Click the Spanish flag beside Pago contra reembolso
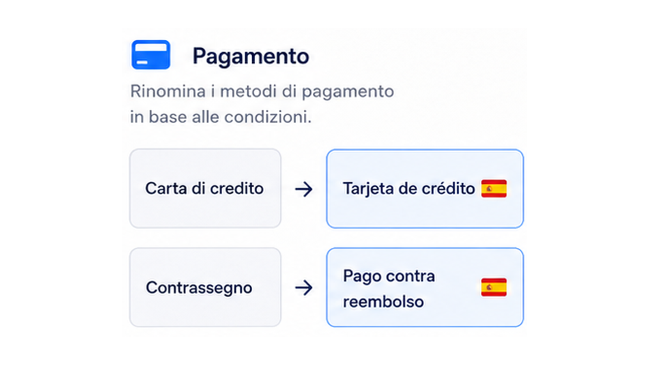Image resolution: width=649 pixels, height=365 pixels. point(494,287)
